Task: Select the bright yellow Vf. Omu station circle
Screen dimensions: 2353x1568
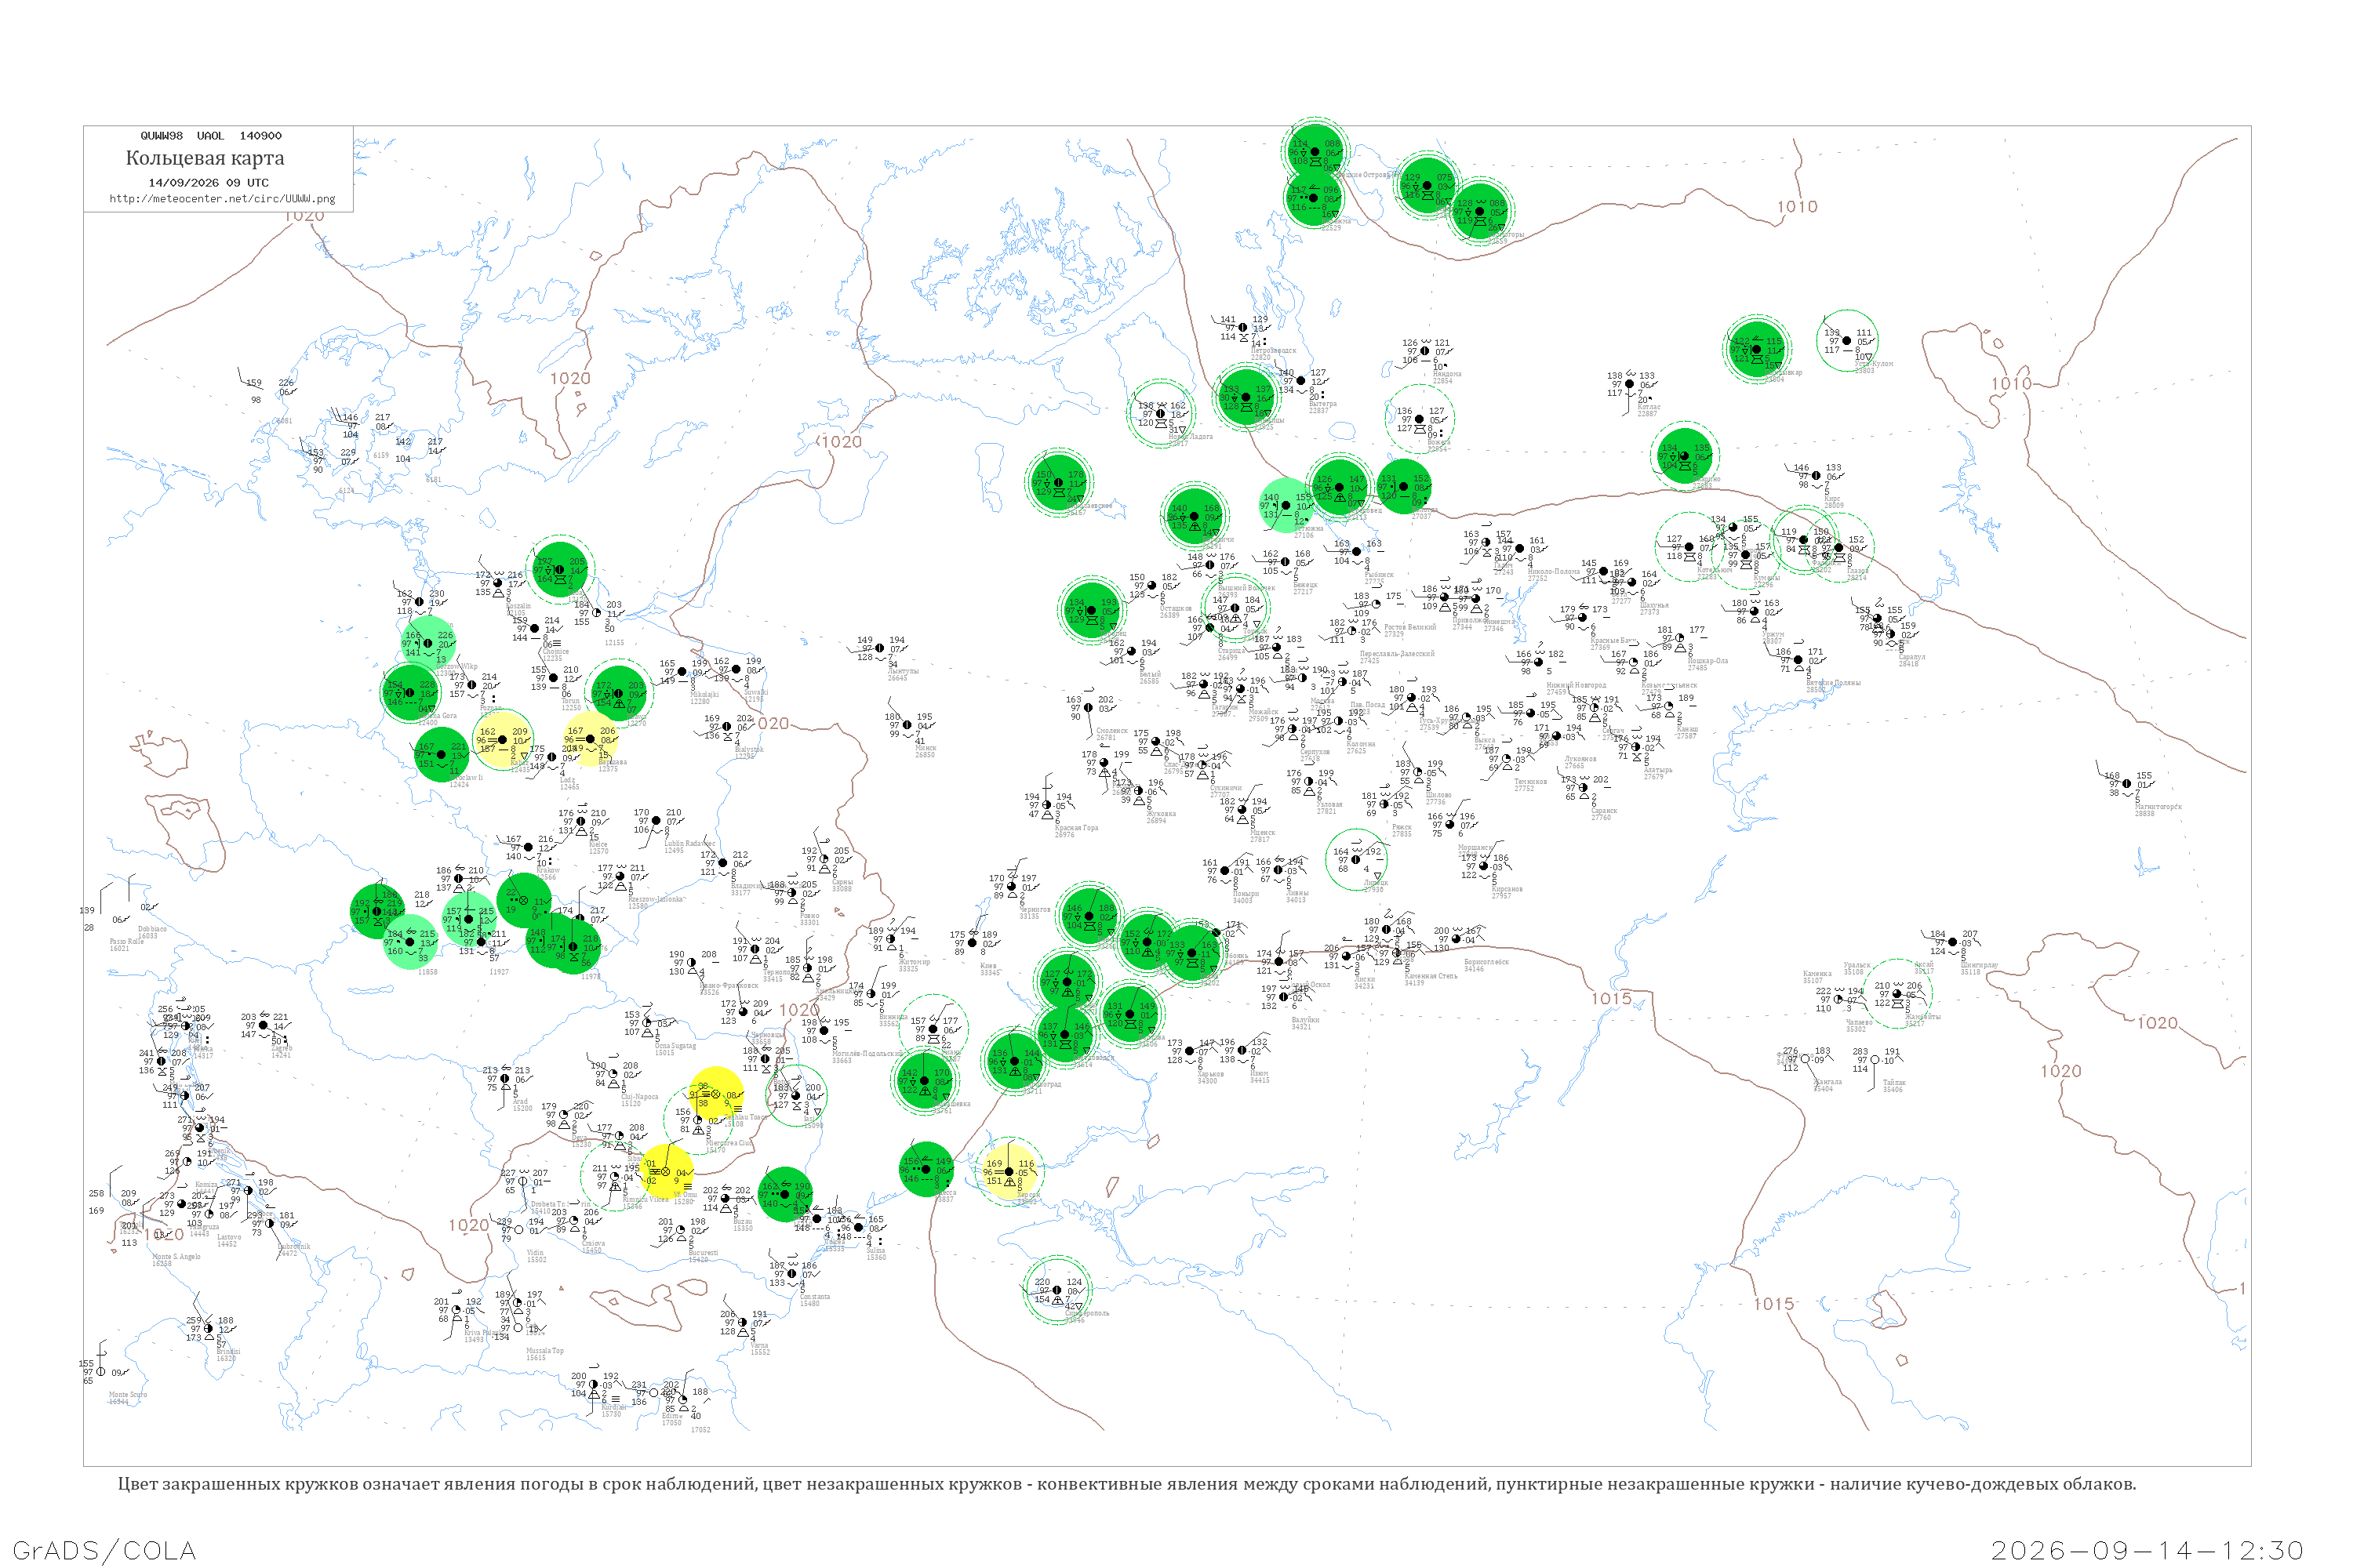Action: pos(666,1171)
